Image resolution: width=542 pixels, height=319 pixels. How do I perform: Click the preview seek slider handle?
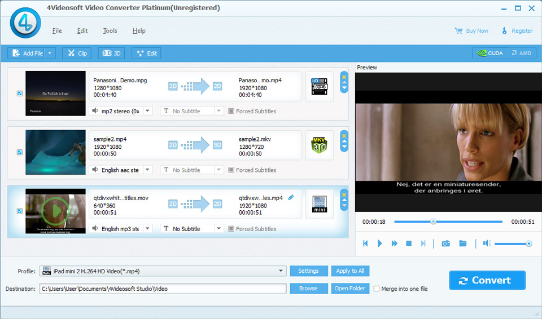pos(433,221)
